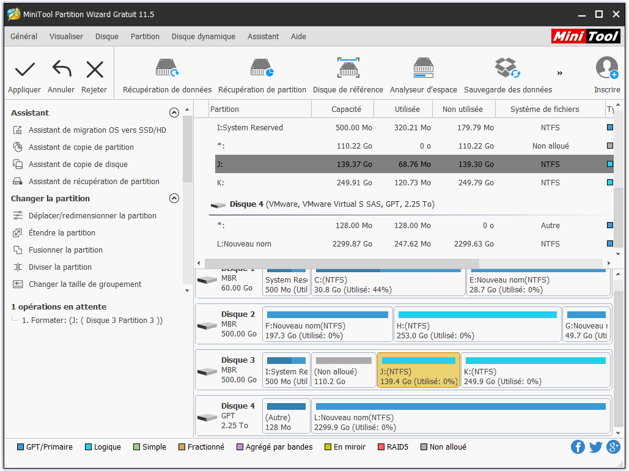The width and height of the screenshot is (629, 471).
Task: Select K:(NTFS) block in Disque 3 map
Action: click(536, 370)
